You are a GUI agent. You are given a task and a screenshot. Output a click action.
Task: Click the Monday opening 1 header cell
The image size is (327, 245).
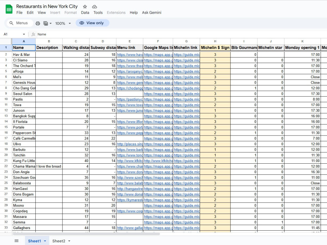(x=302, y=48)
